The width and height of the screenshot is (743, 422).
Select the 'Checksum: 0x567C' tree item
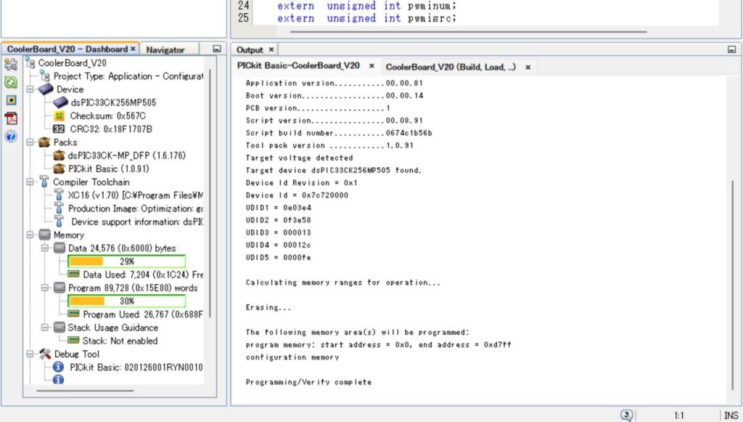[x=107, y=115]
